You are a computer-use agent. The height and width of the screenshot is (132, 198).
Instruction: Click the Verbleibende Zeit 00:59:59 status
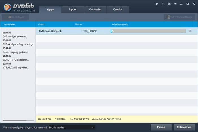(x=106, y=119)
